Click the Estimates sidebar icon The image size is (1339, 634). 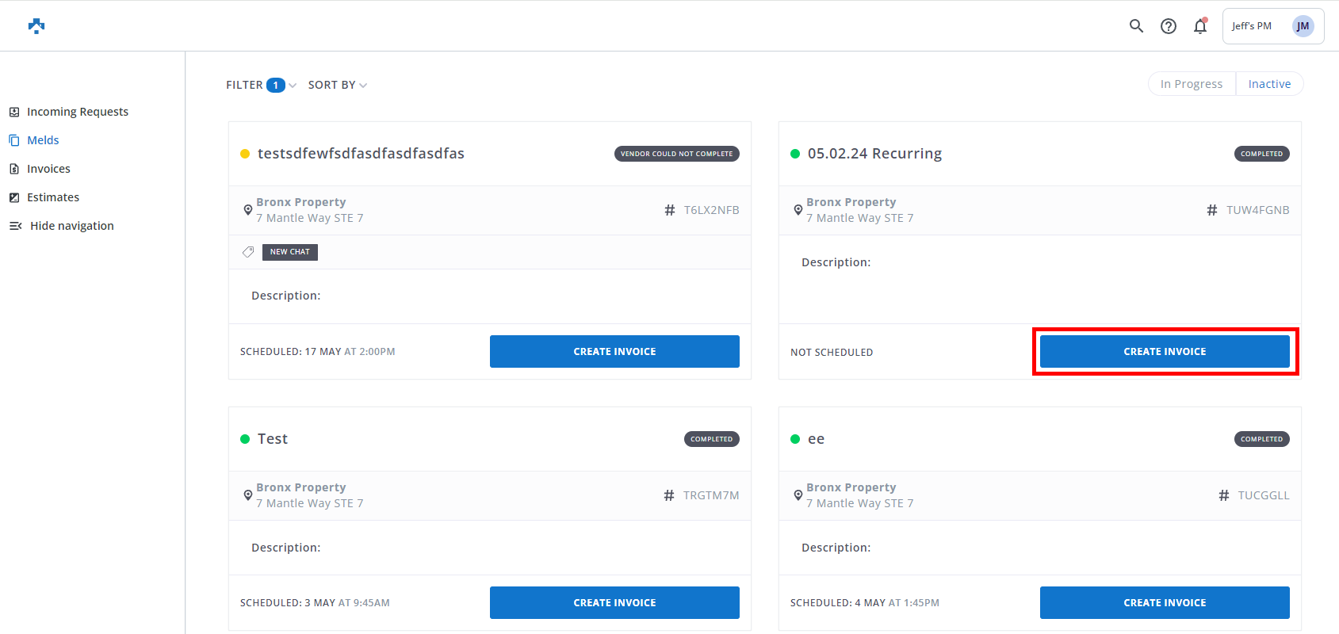14,197
